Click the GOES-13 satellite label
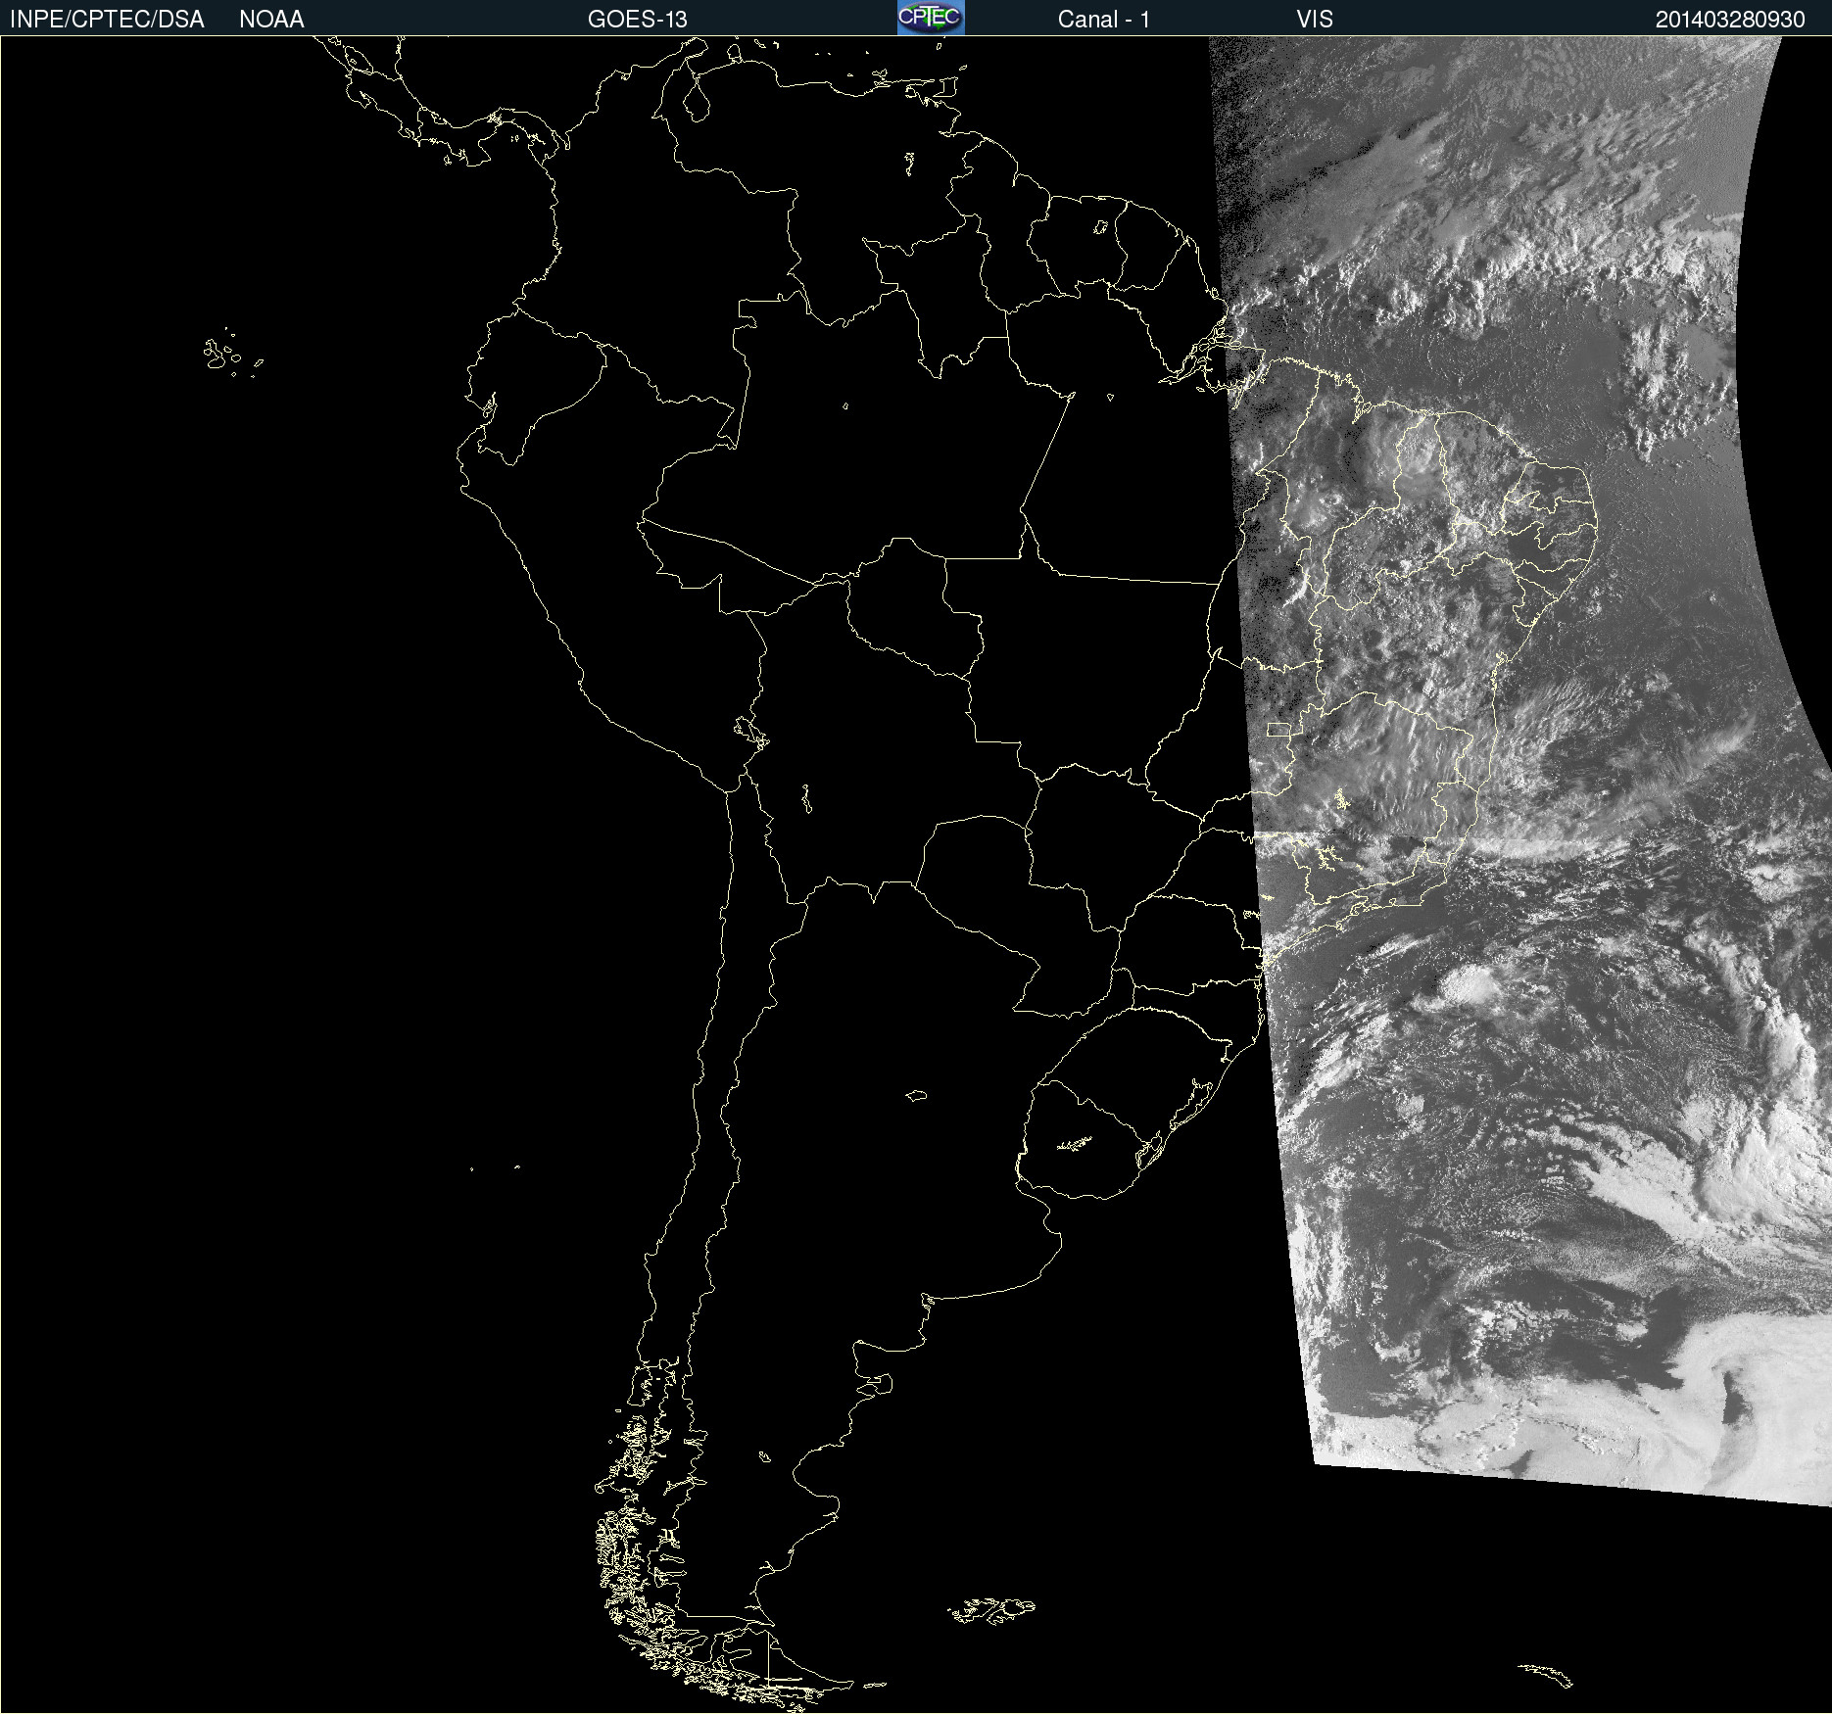The image size is (1832, 1714). pos(638,20)
